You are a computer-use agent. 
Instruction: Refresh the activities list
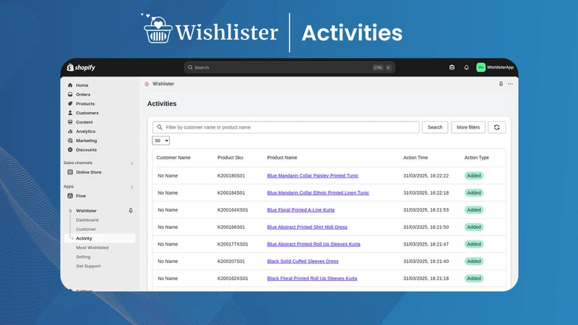[496, 127]
